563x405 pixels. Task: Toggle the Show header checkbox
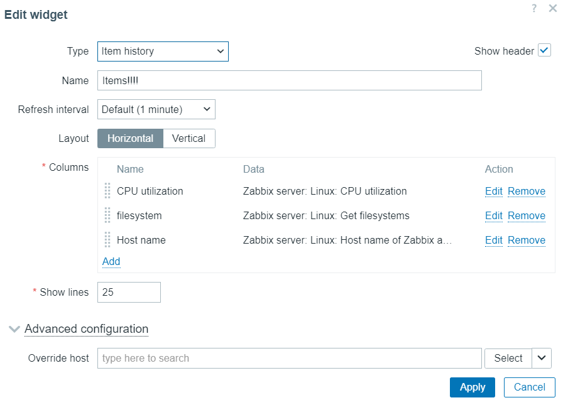click(544, 51)
